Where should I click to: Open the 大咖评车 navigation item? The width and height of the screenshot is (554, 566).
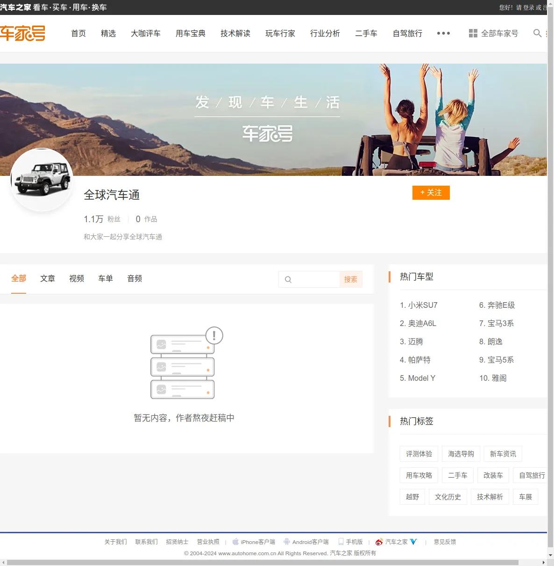pos(146,33)
